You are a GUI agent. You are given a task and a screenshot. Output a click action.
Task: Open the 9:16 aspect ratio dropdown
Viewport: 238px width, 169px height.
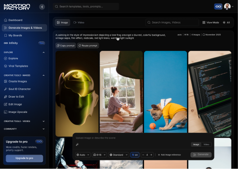click(99, 155)
